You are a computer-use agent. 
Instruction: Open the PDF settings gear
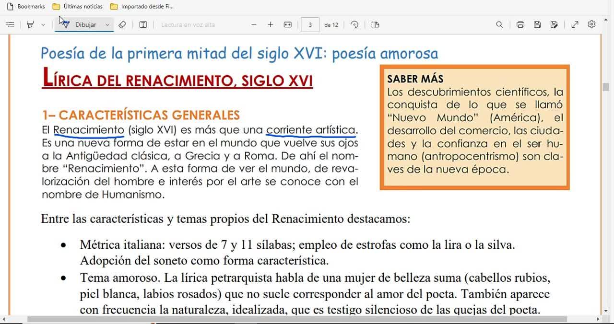click(x=591, y=24)
